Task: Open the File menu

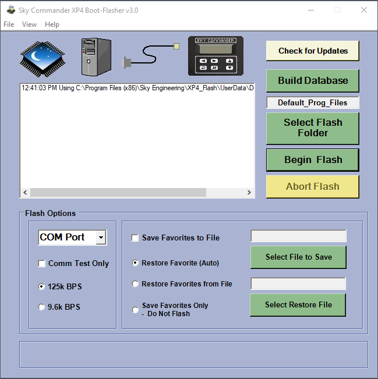Action: pyautogui.click(x=9, y=24)
